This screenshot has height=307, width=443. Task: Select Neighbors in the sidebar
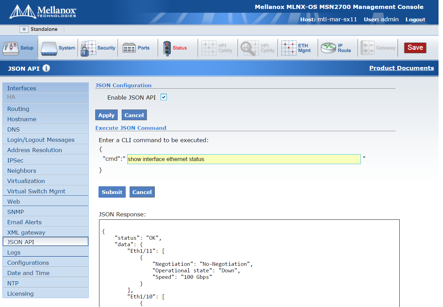pos(45,171)
